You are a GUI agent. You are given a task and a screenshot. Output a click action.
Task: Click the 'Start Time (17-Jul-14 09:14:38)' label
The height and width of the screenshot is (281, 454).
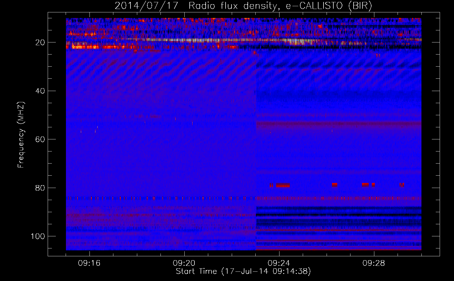[x=243, y=271]
